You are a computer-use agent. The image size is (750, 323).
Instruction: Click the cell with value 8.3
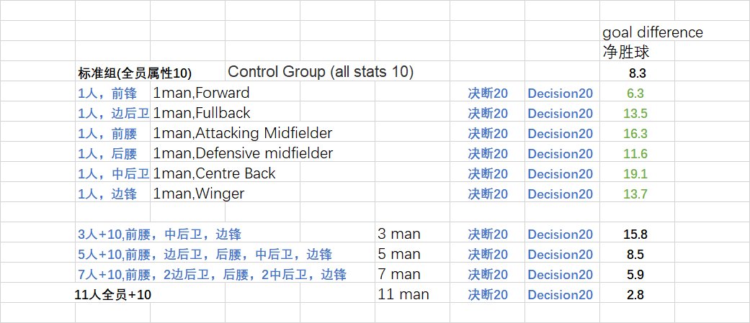pyautogui.click(x=636, y=73)
